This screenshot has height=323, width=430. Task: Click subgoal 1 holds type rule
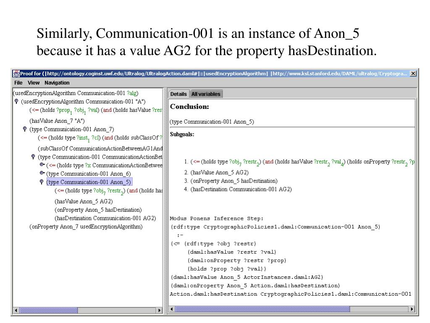(302, 162)
